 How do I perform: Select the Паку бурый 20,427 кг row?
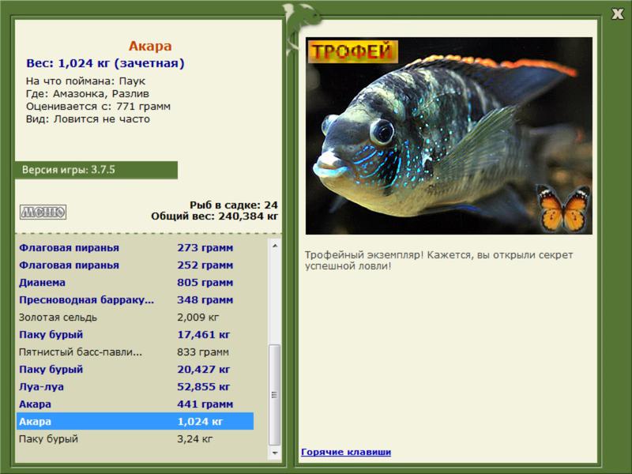coord(135,369)
